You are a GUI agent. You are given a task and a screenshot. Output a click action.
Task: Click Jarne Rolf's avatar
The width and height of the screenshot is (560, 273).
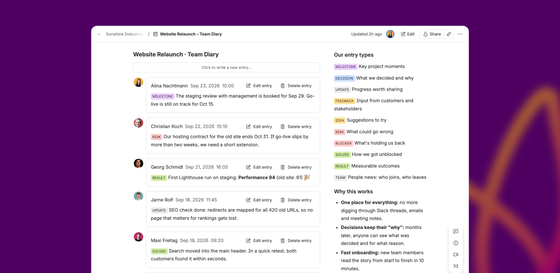(138, 196)
